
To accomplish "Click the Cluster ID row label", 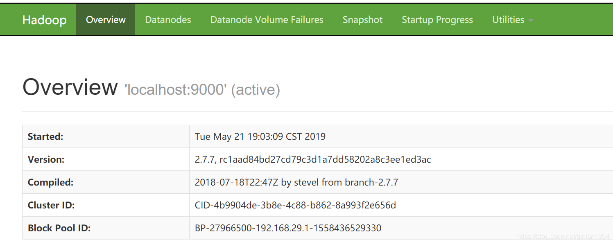I will (51, 205).
